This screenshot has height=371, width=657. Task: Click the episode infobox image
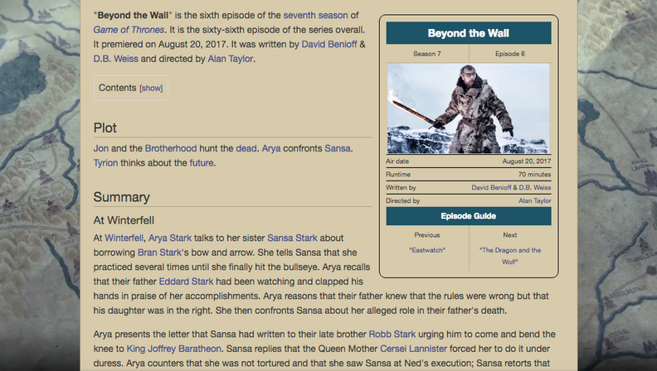[x=468, y=108]
